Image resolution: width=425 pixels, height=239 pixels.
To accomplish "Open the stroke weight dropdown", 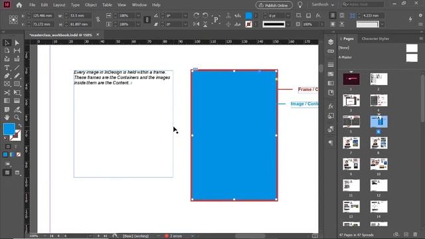I will (x=288, y=16).
